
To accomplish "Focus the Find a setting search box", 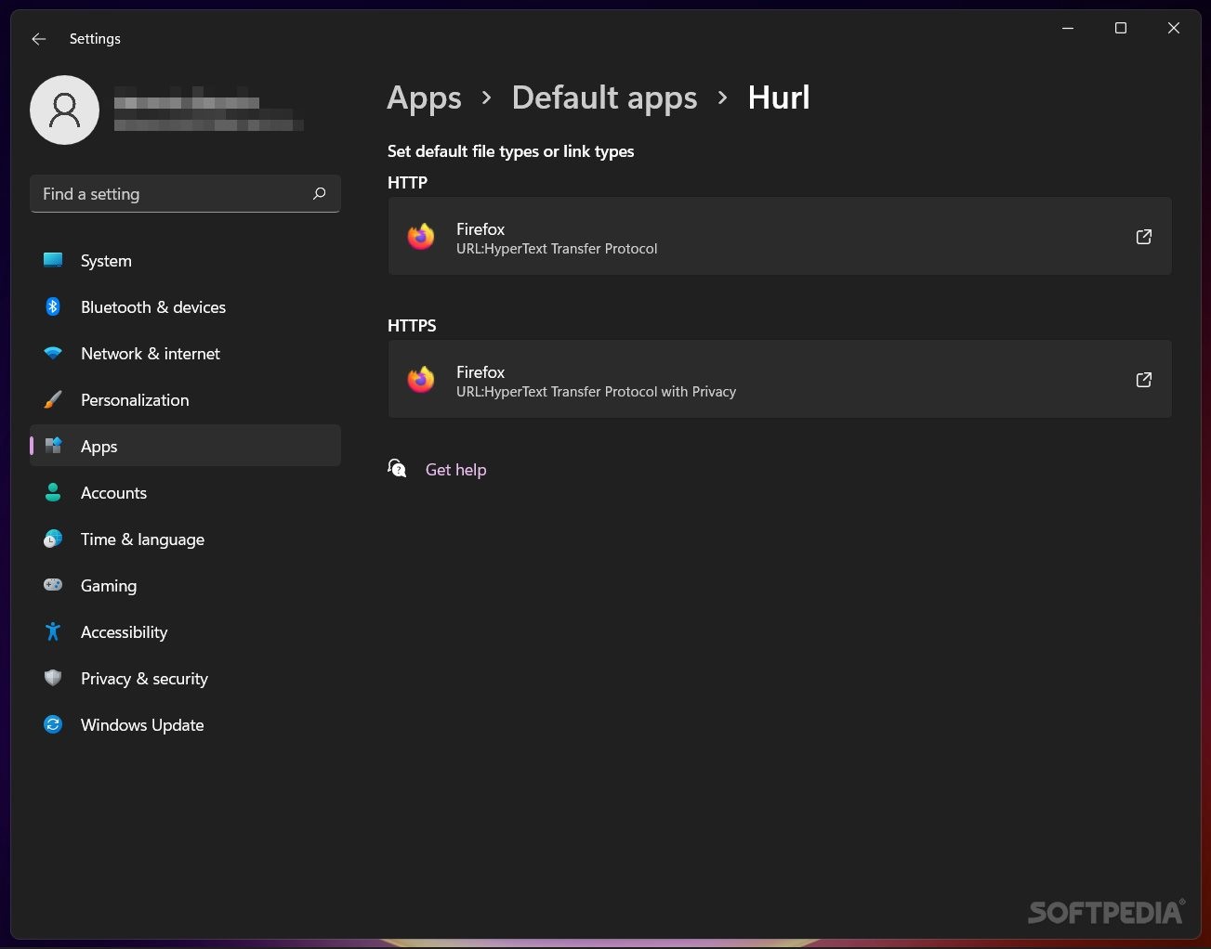I will click(185, 193).
